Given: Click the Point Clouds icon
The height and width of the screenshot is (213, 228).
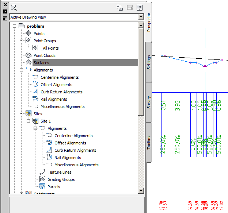Looking at the screenshot, I should coord(28,55).
